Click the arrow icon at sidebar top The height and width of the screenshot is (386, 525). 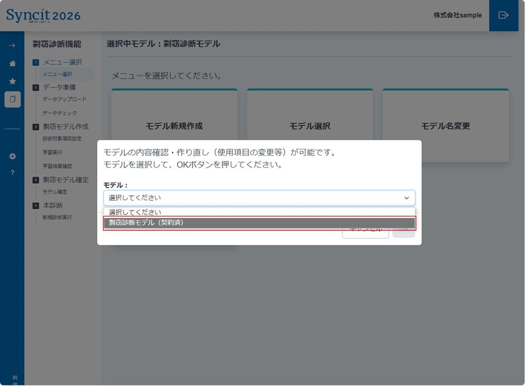12,46
